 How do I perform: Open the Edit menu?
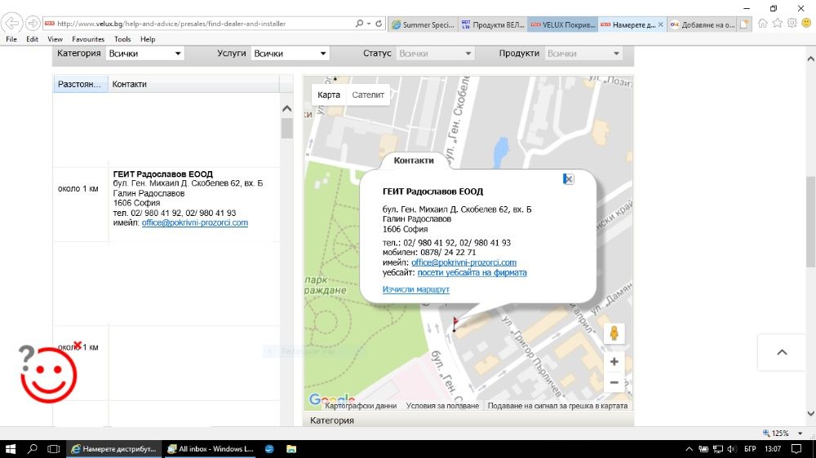point(33,39)
